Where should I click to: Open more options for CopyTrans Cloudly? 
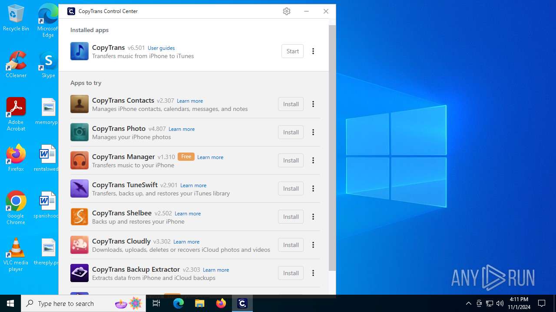[x=313, y=245]
